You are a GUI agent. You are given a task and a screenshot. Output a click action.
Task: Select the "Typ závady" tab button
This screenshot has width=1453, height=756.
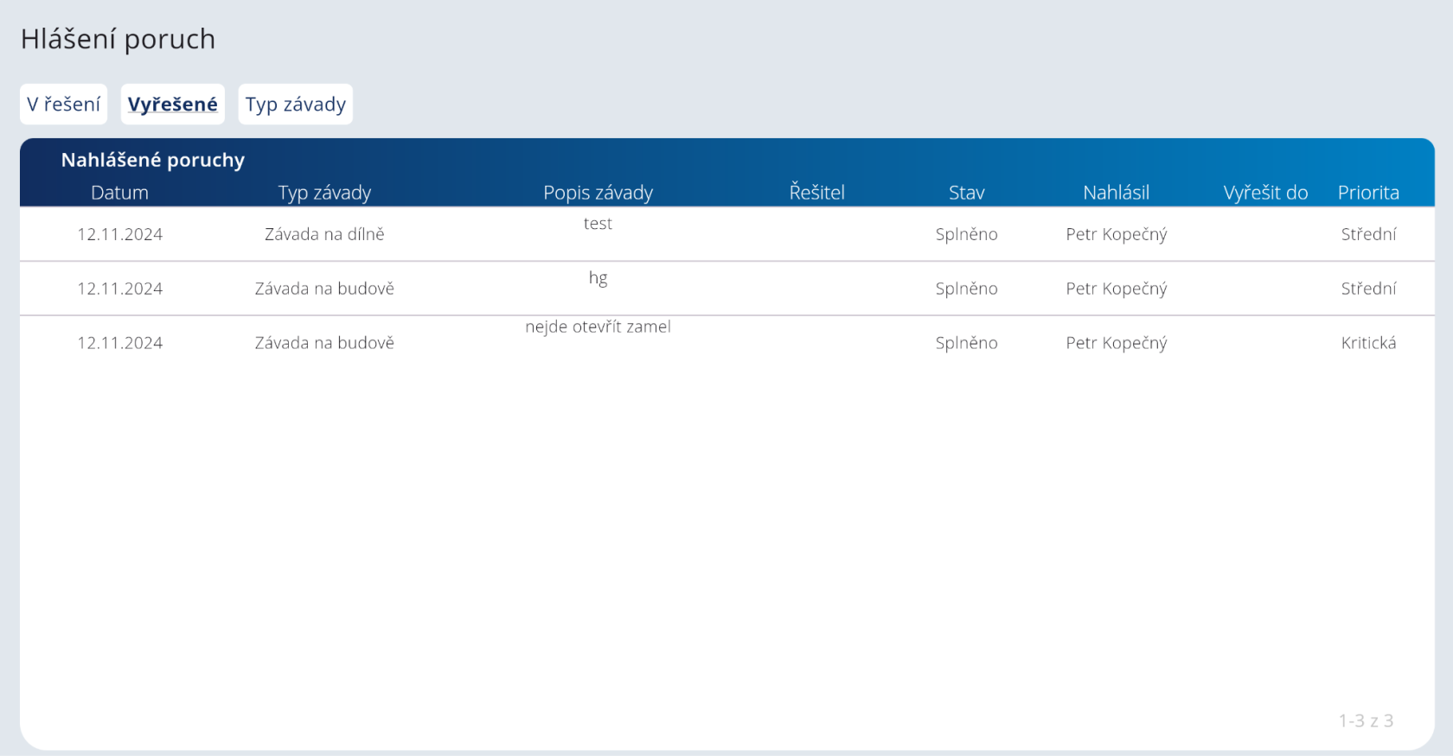click(x=295, y=105)
